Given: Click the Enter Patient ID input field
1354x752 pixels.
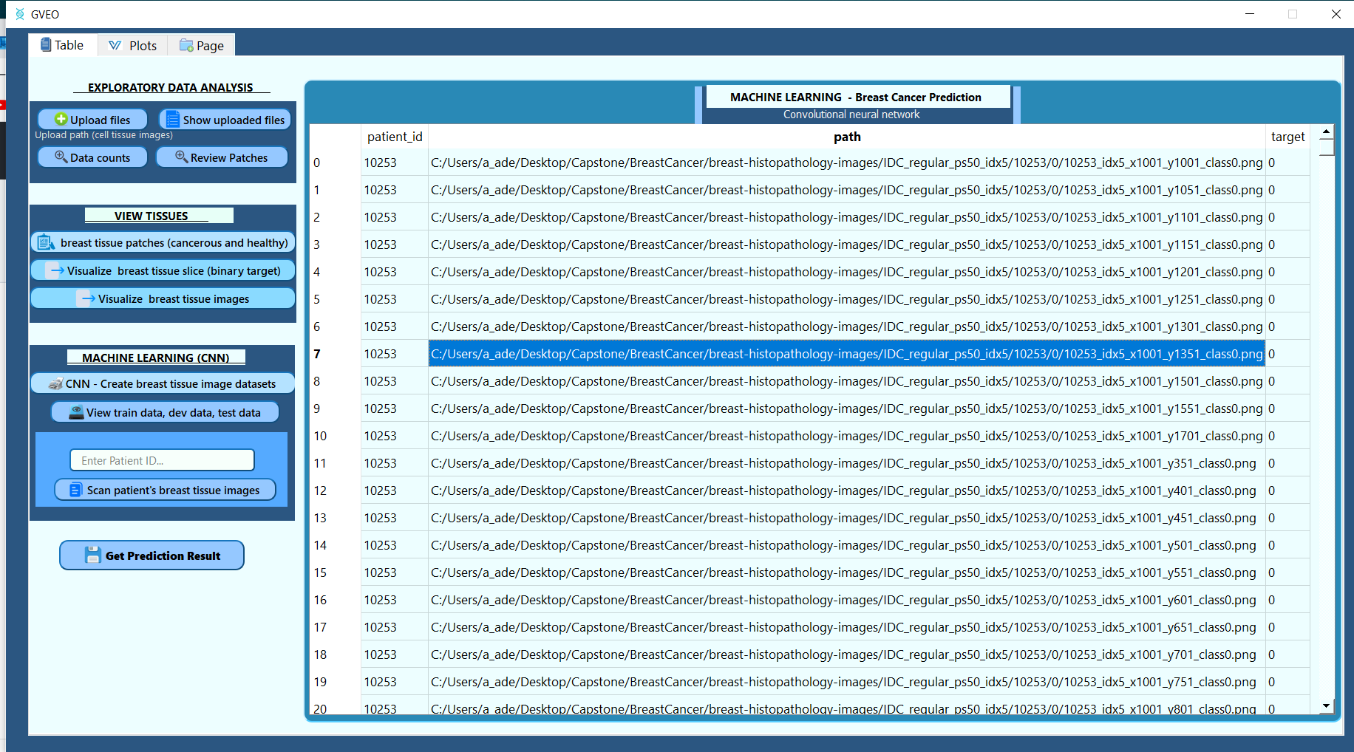Looking at the screenshot, I should [161, 459].
